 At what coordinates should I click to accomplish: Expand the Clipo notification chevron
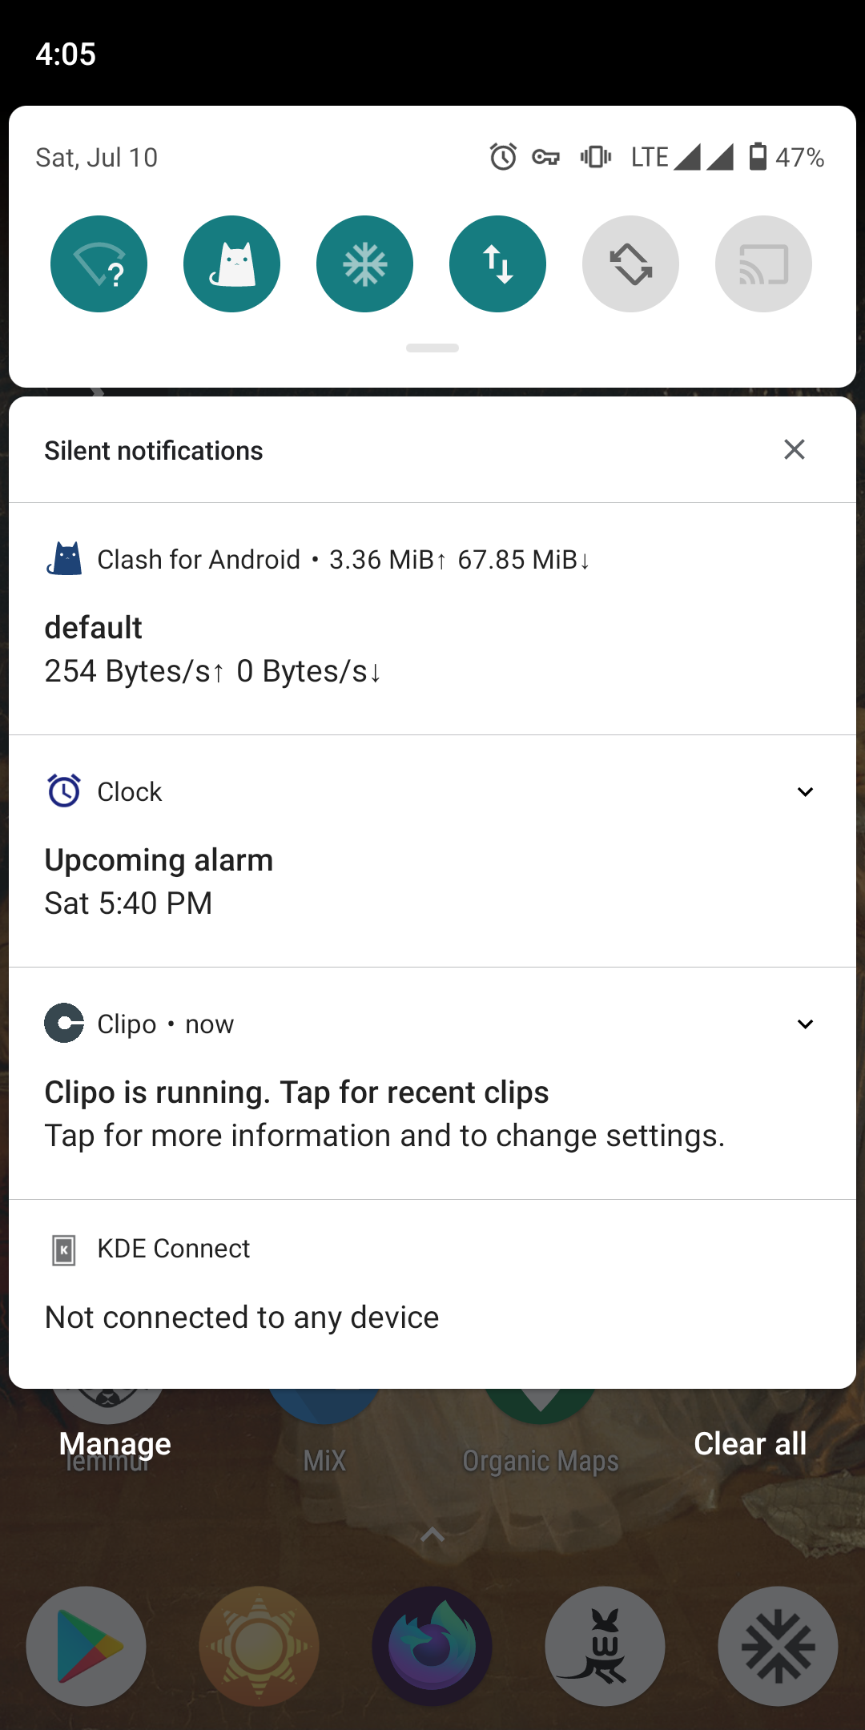805,1024
